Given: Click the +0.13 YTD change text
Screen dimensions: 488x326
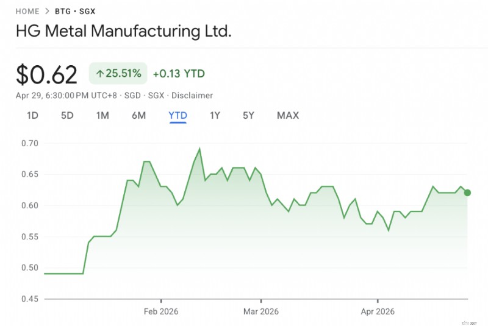Looking at the screenshot, I should (179, 74).
